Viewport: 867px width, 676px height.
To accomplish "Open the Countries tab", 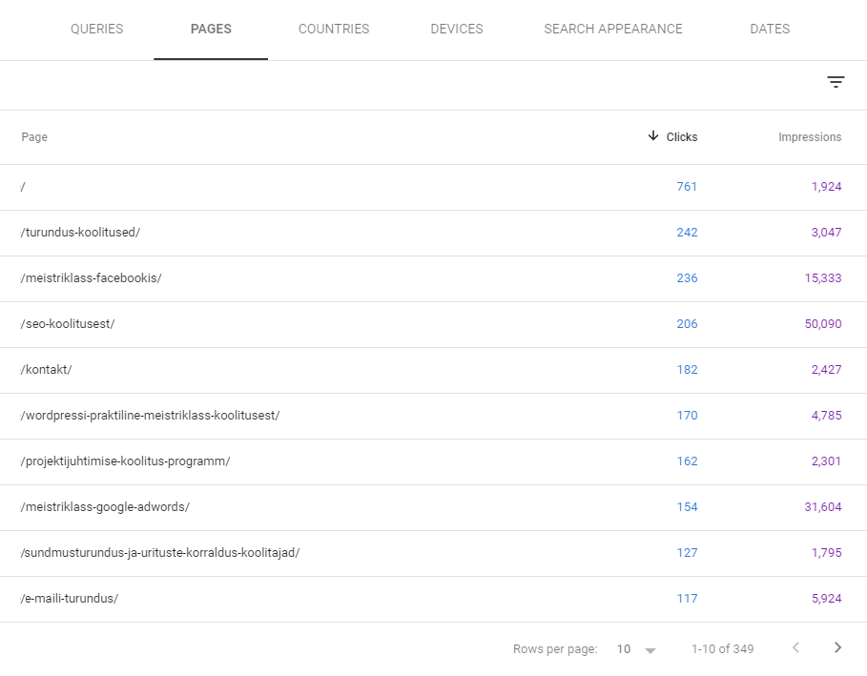I will click(x=334, y=29).
